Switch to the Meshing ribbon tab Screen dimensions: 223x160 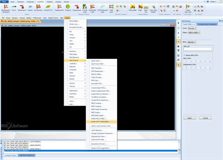click(50, 2)
